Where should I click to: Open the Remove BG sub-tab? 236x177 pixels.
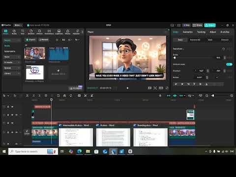195,40
